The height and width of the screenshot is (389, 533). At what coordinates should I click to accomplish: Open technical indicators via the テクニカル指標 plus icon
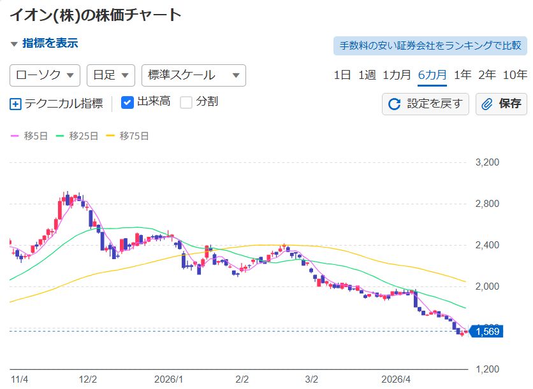[15, 103]
